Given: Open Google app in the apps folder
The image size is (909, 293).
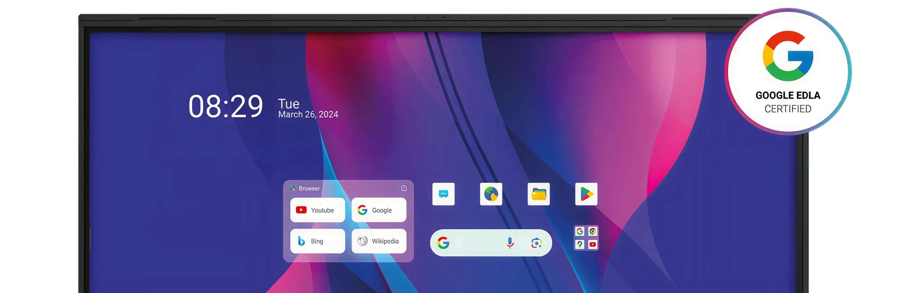Looking at the screenshot, I should pos(580,231).
